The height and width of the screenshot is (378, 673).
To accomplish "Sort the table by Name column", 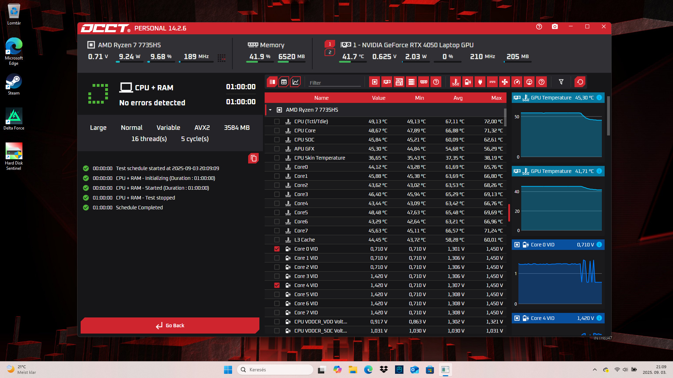I will click(x=321, y=98).
